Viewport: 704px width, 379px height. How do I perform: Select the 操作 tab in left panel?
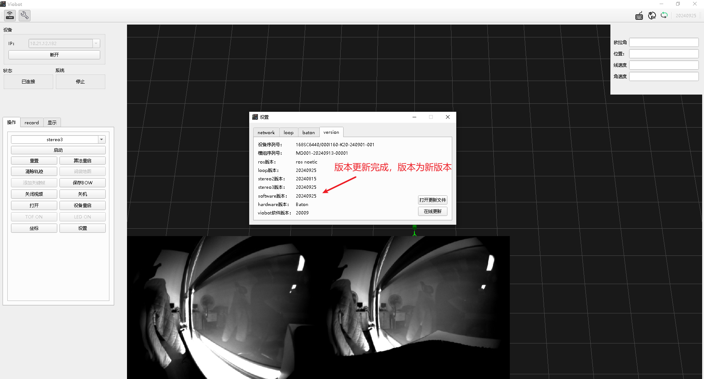coord(12,122)
